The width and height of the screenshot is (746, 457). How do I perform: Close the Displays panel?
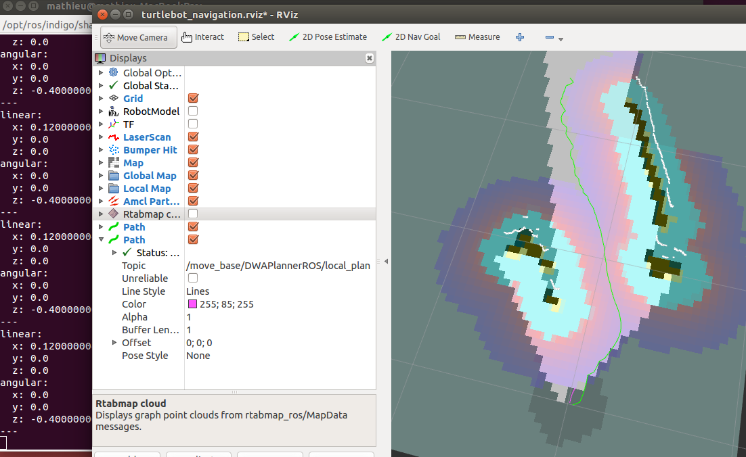pyautogui.click(x=369, y=58)
